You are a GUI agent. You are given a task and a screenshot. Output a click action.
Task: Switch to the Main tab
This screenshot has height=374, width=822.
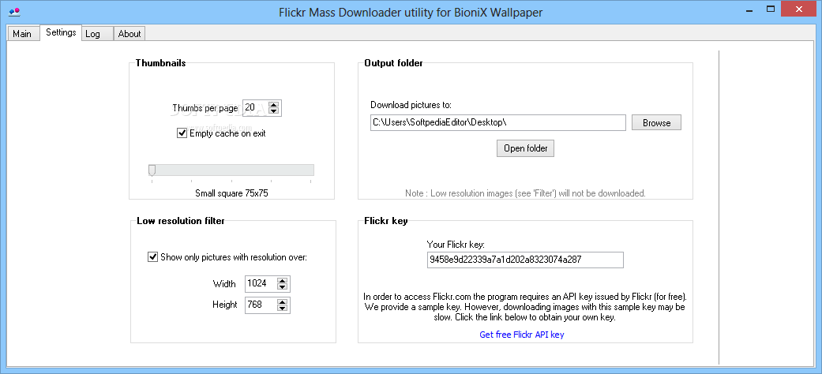pyautogui.click(x=22, y=33)
